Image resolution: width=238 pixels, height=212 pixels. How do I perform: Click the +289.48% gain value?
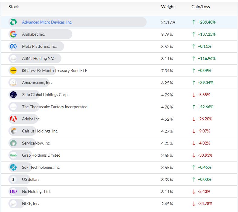[x=207, y=22]
